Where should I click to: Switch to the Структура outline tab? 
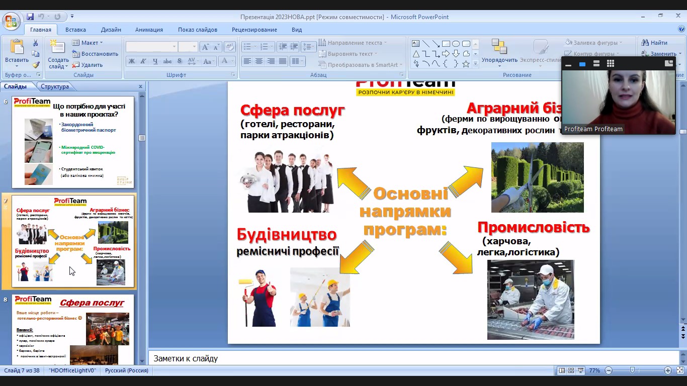pos(55,86)
